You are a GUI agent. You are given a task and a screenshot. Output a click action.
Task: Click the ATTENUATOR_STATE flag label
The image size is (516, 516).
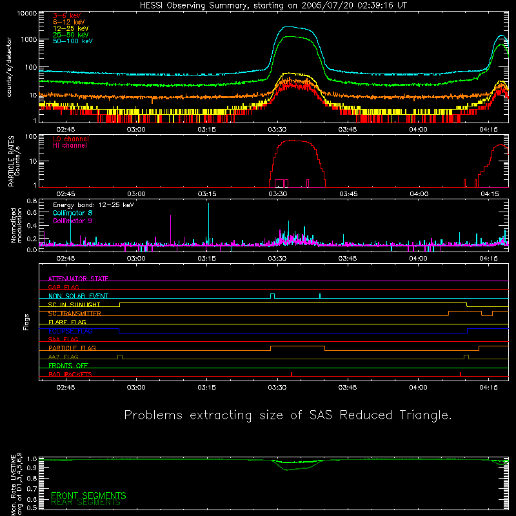pos(78,279)
